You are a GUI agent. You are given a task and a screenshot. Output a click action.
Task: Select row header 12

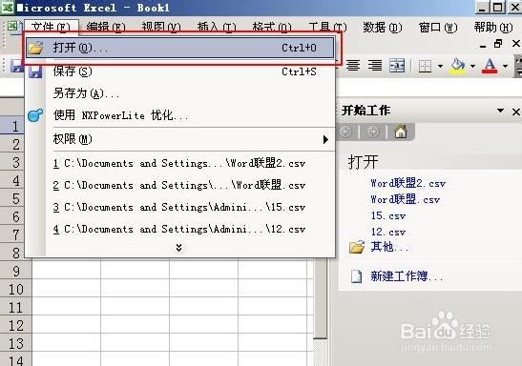(x=16, y=325)
